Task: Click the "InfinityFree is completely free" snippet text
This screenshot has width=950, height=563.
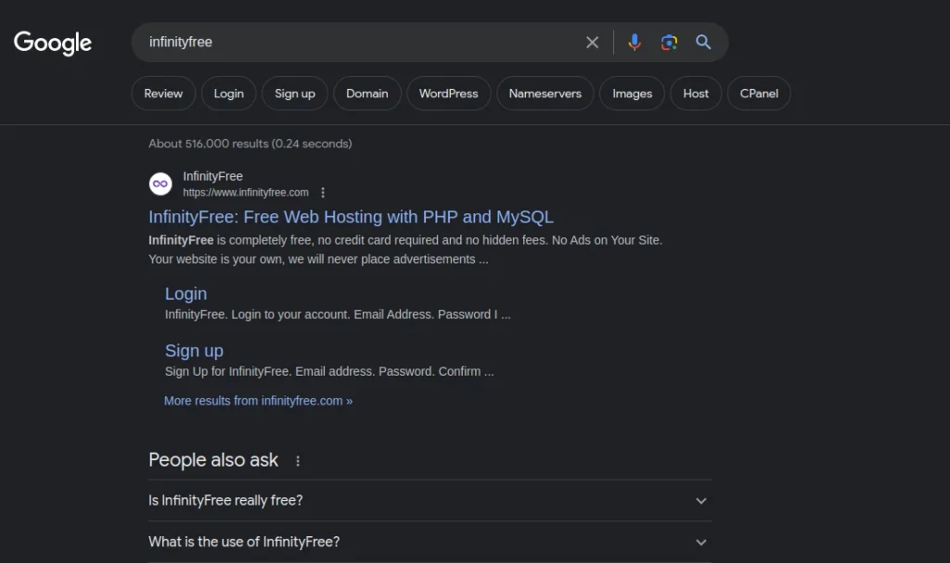Action: [x=405, y=250]
